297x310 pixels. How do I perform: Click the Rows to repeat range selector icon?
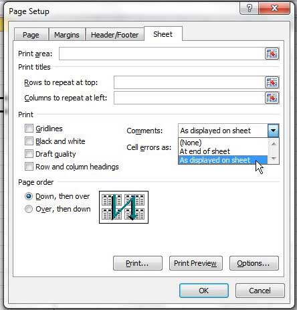(x=272, y=82)
